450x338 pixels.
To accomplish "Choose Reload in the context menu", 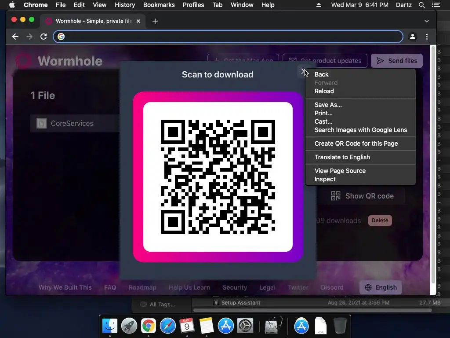I will pyautogui.click(x=360, y=91).
